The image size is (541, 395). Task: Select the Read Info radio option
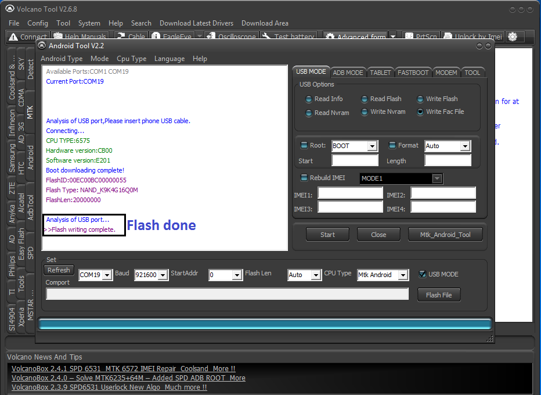pyautogui.click(x=309, y=99)
